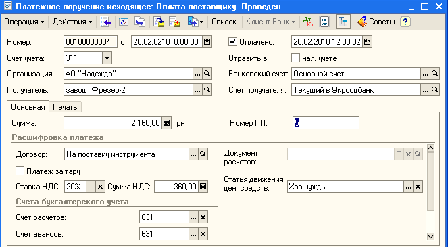Click the blue left-arrow navigation toolbar icon
448x247 pixels.
(x=105, y=22)
